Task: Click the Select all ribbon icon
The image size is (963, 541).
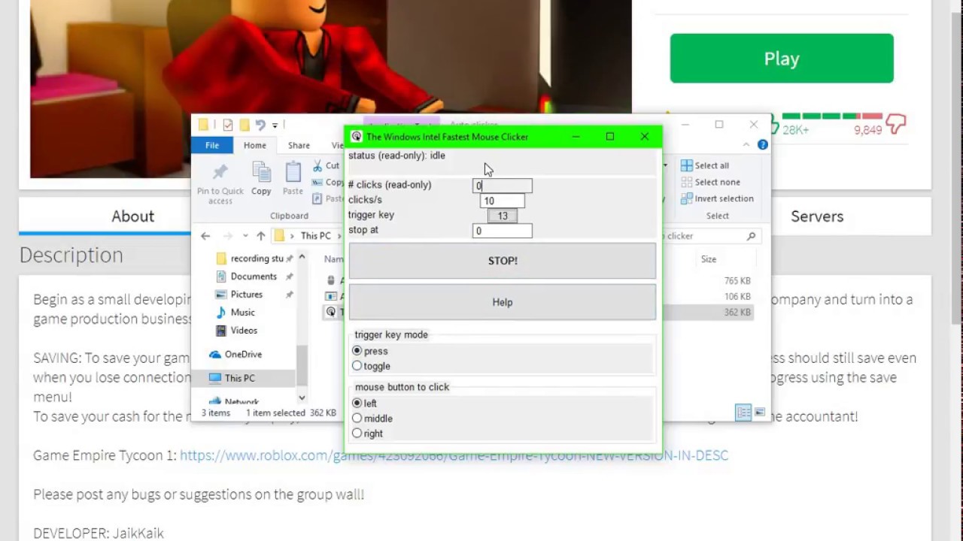Action: pyautogui.click(x=686, y=165)
